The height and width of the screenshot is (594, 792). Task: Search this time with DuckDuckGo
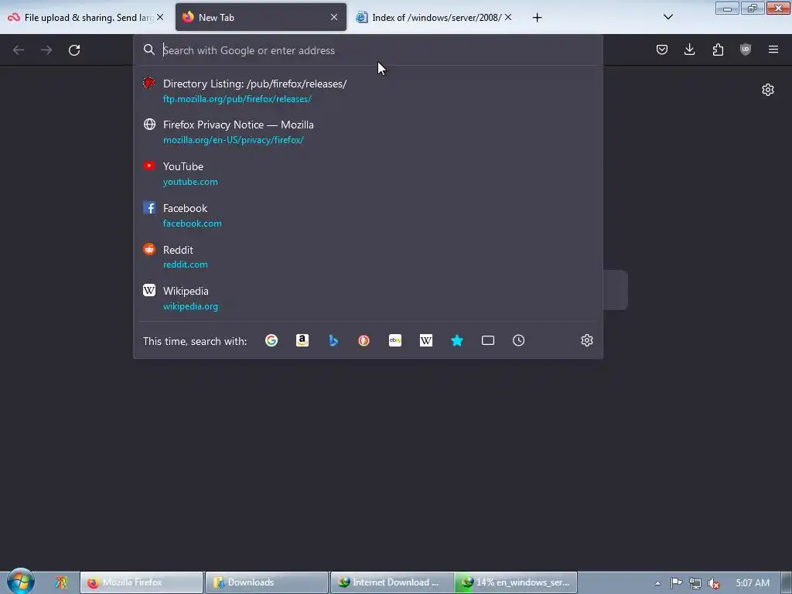coord(364,340)
